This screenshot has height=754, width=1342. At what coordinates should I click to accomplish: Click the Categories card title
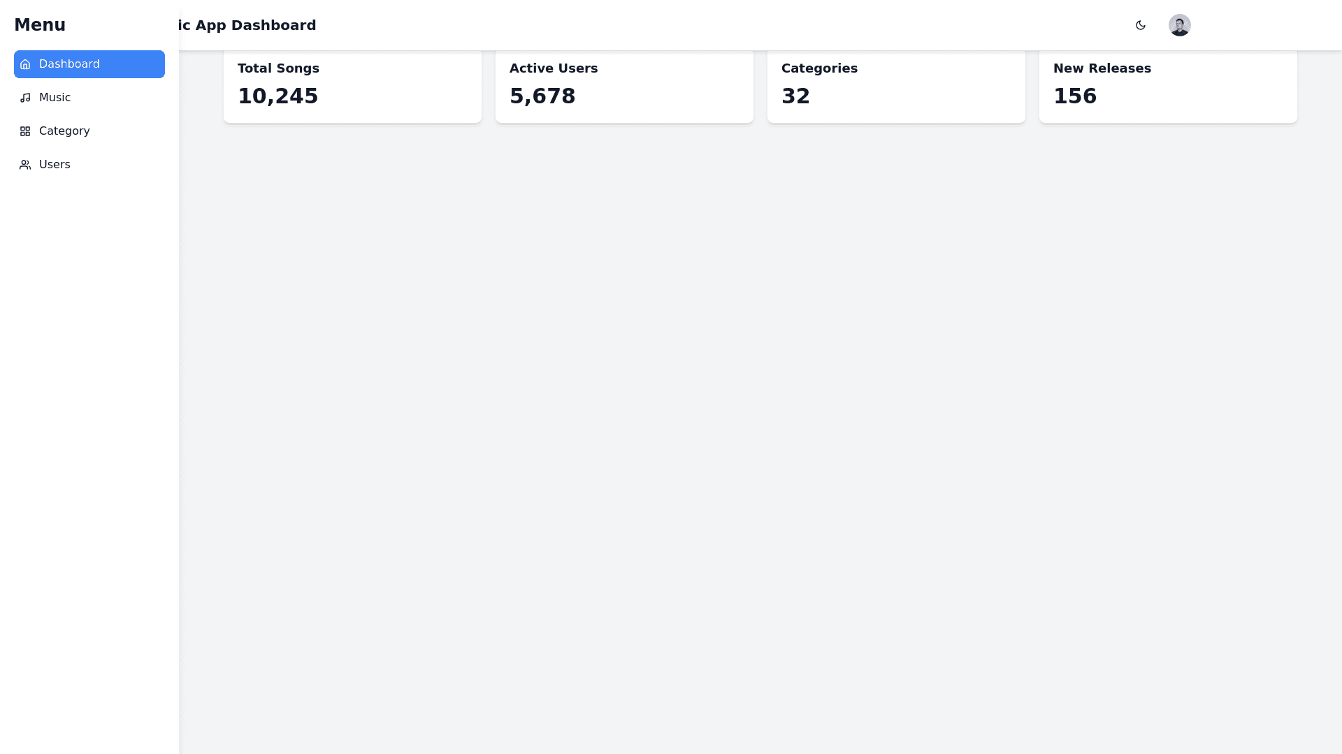point(819,68)
